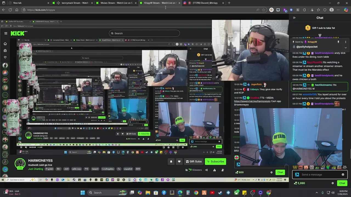This screenshot has height=197, width=351.
Task: Open Home icon in Kick sidebar
Action: pos(5,44)
